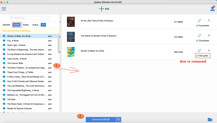The width and height of the screenshot is (217, 123).
Task: Click book icon beside Swan Light_ A Novel
Action: (4, 45)
